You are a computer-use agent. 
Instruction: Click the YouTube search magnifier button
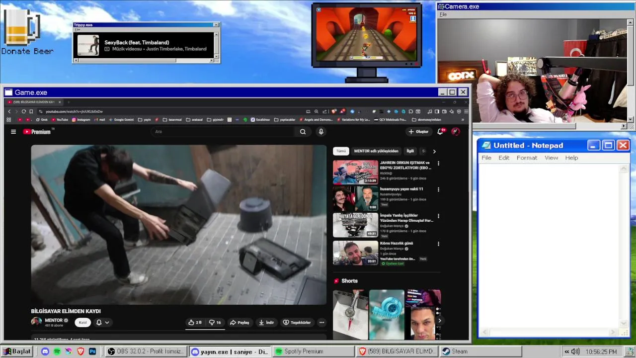tap(303, 132)
